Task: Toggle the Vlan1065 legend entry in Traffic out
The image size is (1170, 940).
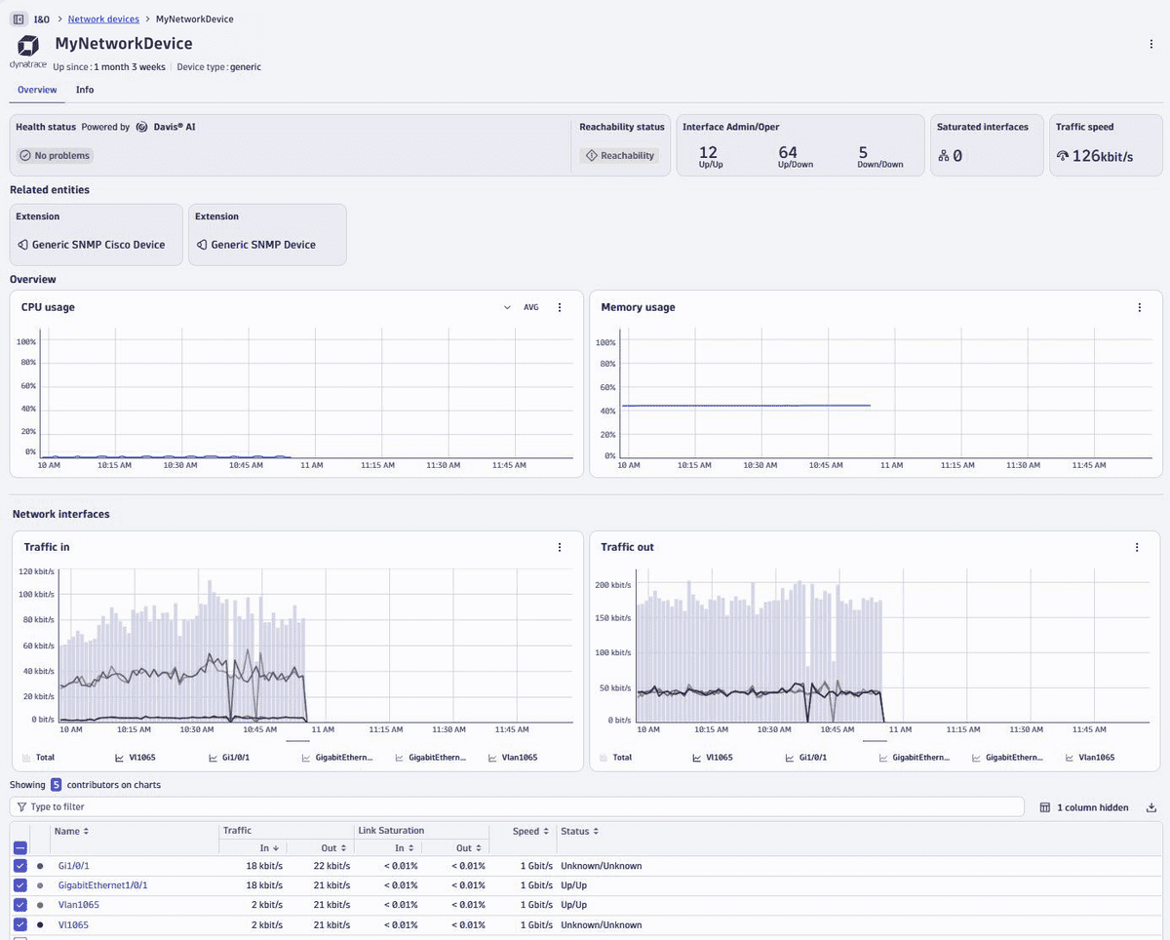Action: (x=1091, y=758)
